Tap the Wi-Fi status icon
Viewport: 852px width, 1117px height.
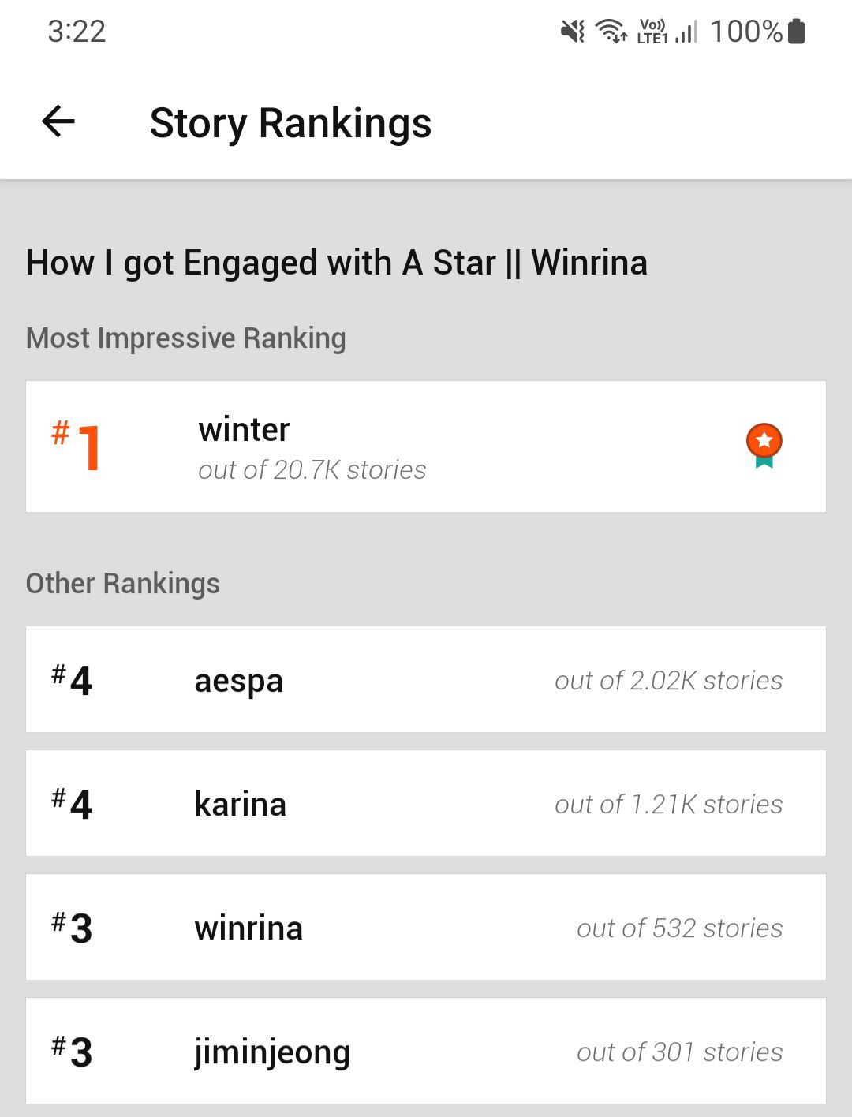click(x=611, y=32)
